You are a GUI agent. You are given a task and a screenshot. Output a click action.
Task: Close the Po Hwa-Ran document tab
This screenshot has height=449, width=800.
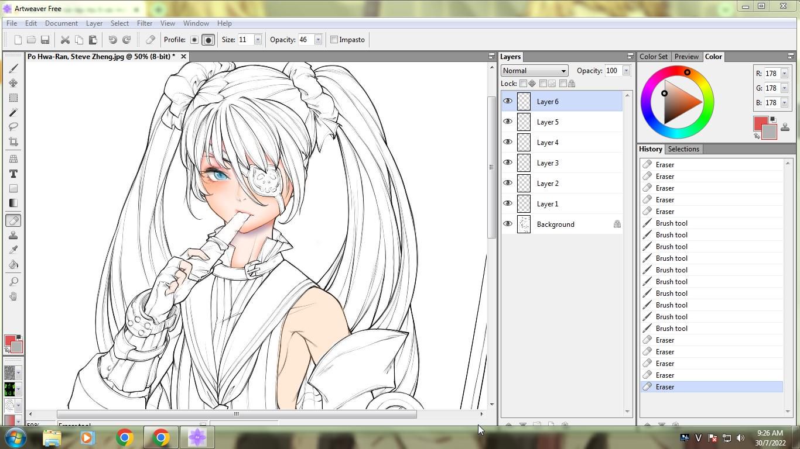(183, 57)
